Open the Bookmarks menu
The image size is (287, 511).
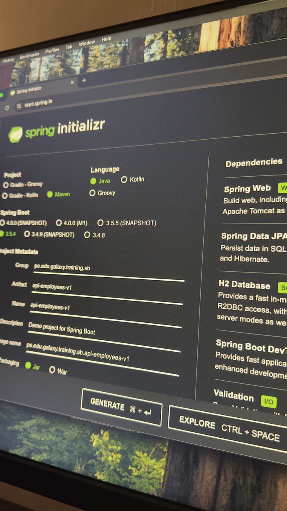[x=29, y=55]
